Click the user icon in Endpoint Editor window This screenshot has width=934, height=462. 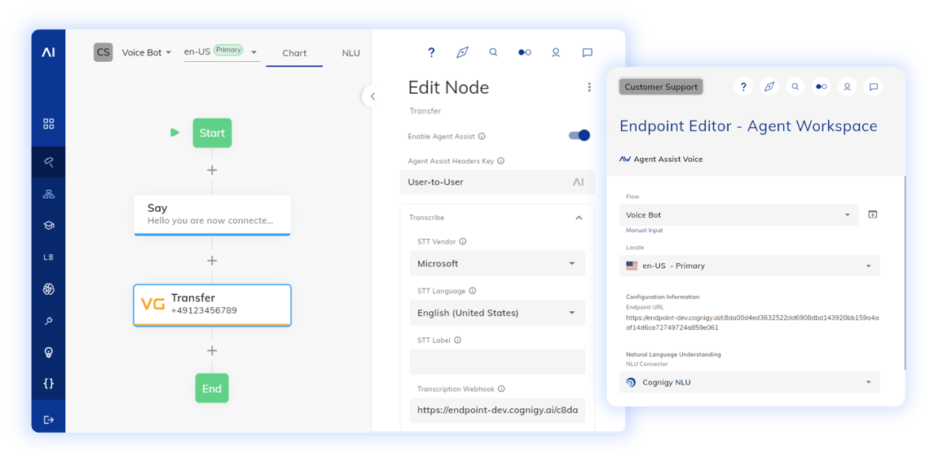coord(847,87)
